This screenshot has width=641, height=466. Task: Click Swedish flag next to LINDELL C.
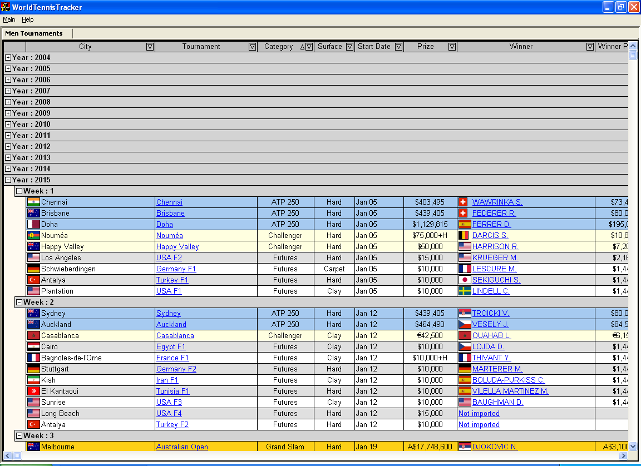point(465,291)
